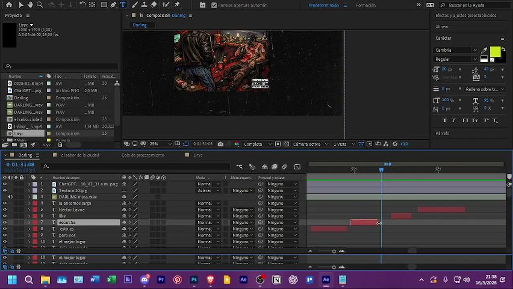Open the Relleno sobre trazo dropdown
The height and width of the screenshot is (289, 513).
coord(484,89)
